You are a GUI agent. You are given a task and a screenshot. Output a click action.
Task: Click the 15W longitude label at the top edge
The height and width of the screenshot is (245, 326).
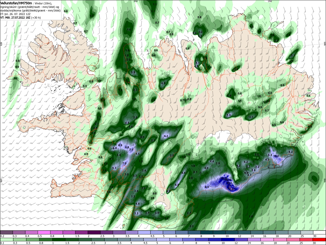(270, 1)
